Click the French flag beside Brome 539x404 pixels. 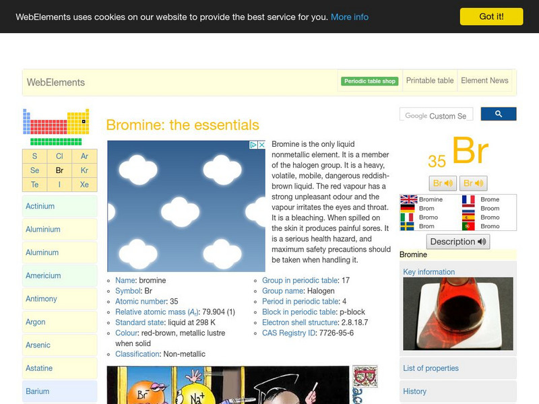(x=469, y=199)
